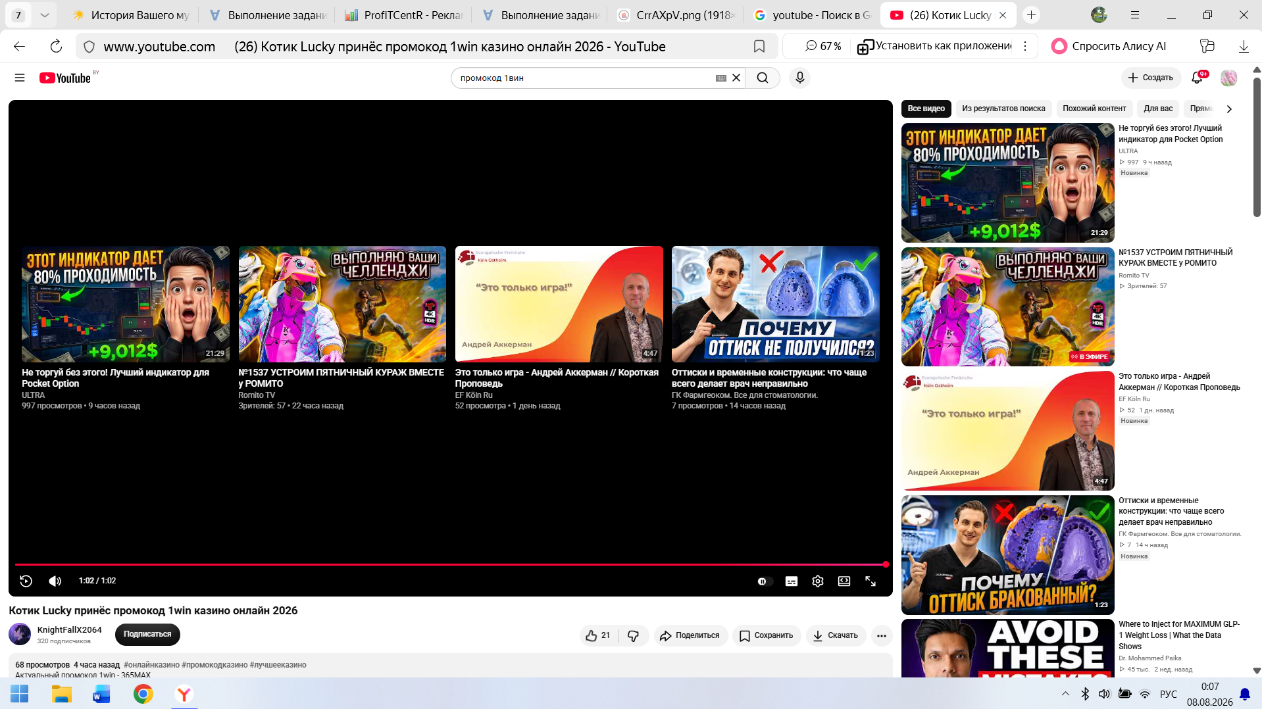Open Chrome from the taskbar
This screenshot has width=1262, height=709.
point(143,694)
